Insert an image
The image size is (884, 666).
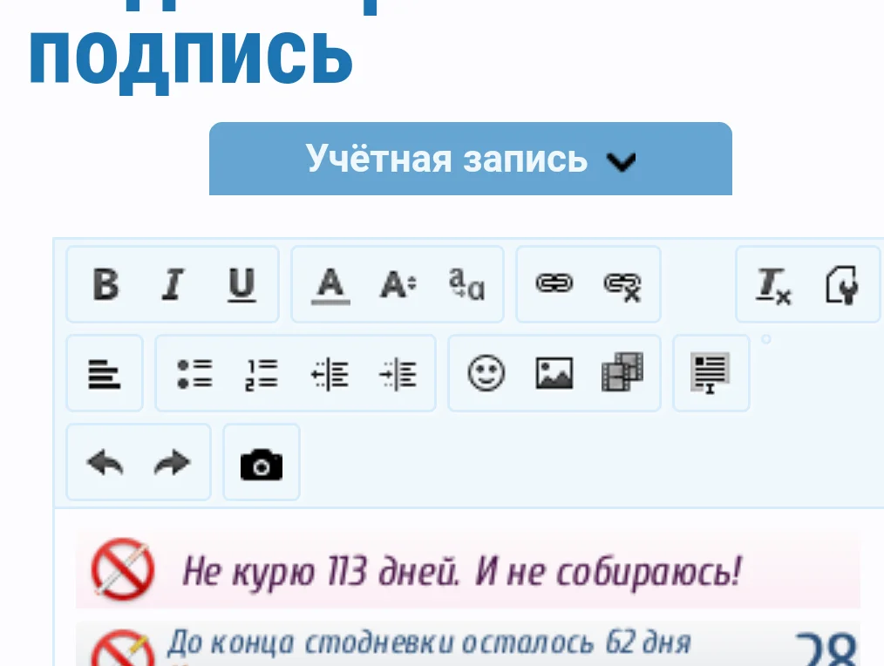coord(554,373)
